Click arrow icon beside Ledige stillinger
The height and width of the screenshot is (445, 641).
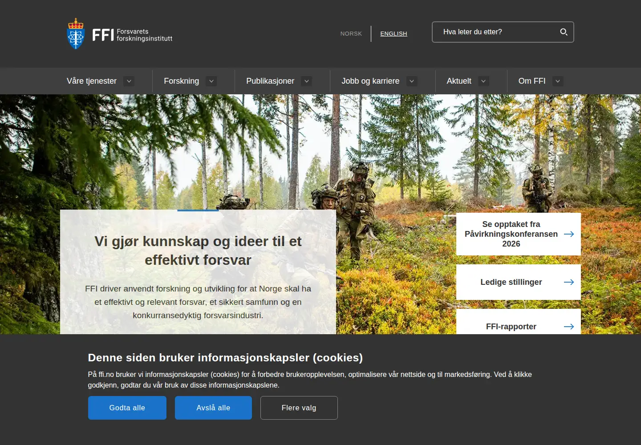click(569, 282)
